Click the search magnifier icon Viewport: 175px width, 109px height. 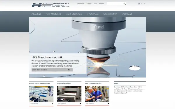click(125, 4)
